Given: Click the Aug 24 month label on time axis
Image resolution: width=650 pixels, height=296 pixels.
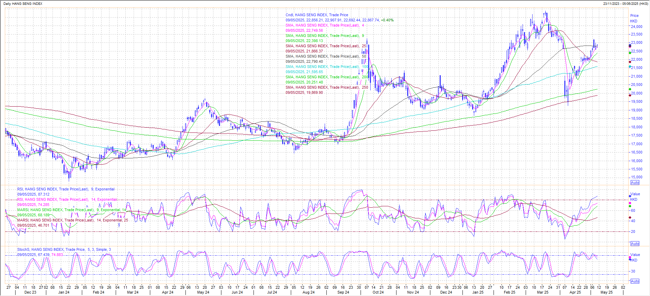Looking at the screenshot, I should (308, 292).
